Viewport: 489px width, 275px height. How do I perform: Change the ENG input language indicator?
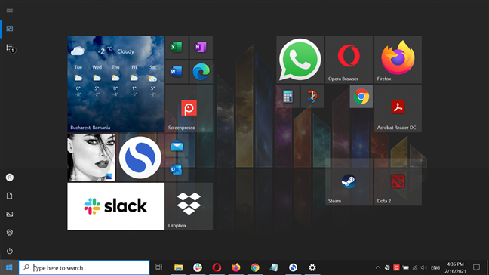[x=435, y=267]
